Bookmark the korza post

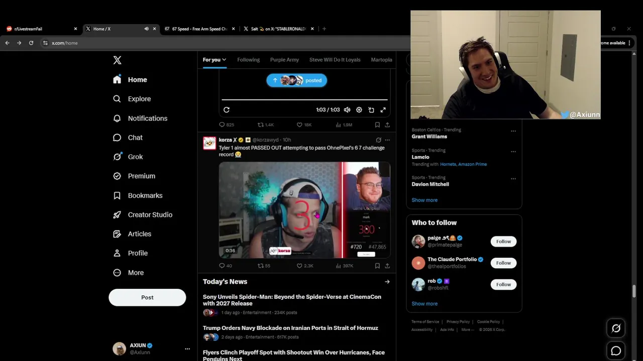point(377,266)
